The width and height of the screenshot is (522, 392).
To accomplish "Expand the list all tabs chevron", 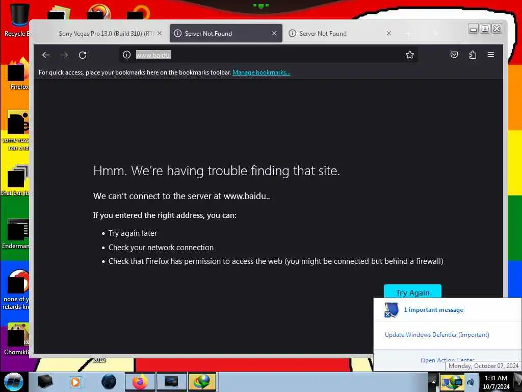I will tap(436, 33).
